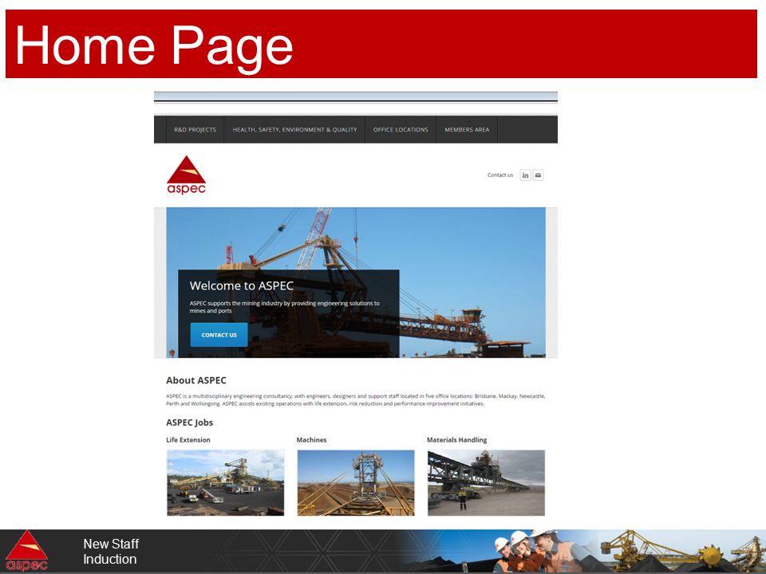This screenshot has height=574, width=766.
Task: Click the New Staff Induction footer text
Action: click(111, 552)
